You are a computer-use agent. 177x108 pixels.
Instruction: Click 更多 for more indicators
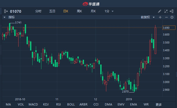point(159,104)
